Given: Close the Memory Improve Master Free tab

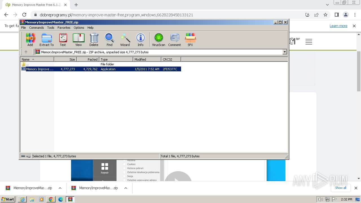Looking at the screenshot, I should pyautogui.click(x=65, y=5).
